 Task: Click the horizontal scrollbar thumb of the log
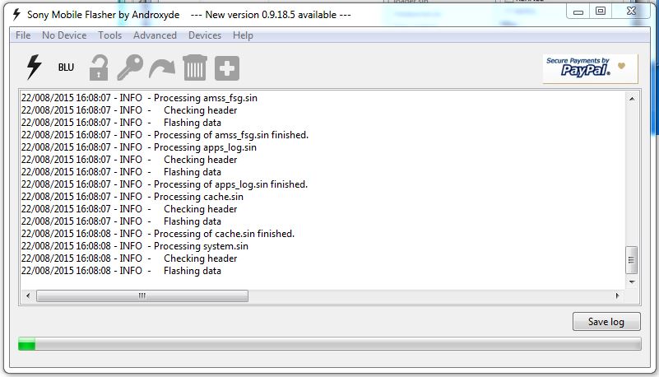tap(142, 296)
